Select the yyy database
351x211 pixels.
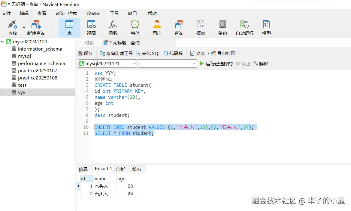(22, 92)
